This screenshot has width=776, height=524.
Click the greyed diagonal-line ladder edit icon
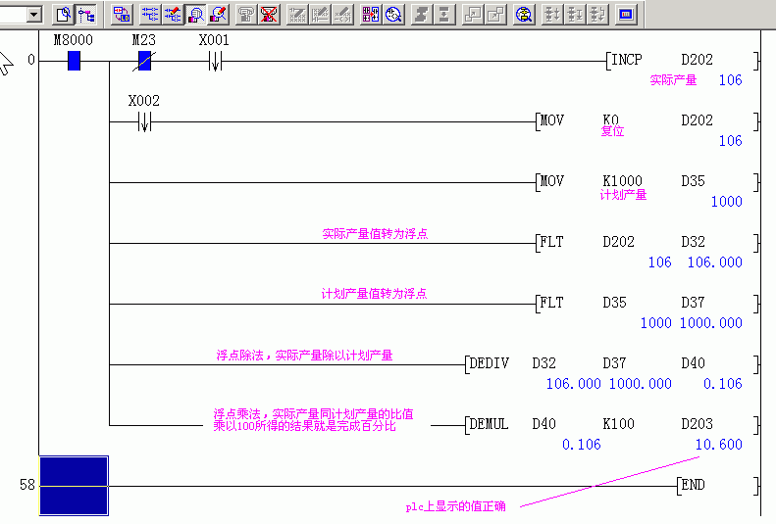point(297,15)
